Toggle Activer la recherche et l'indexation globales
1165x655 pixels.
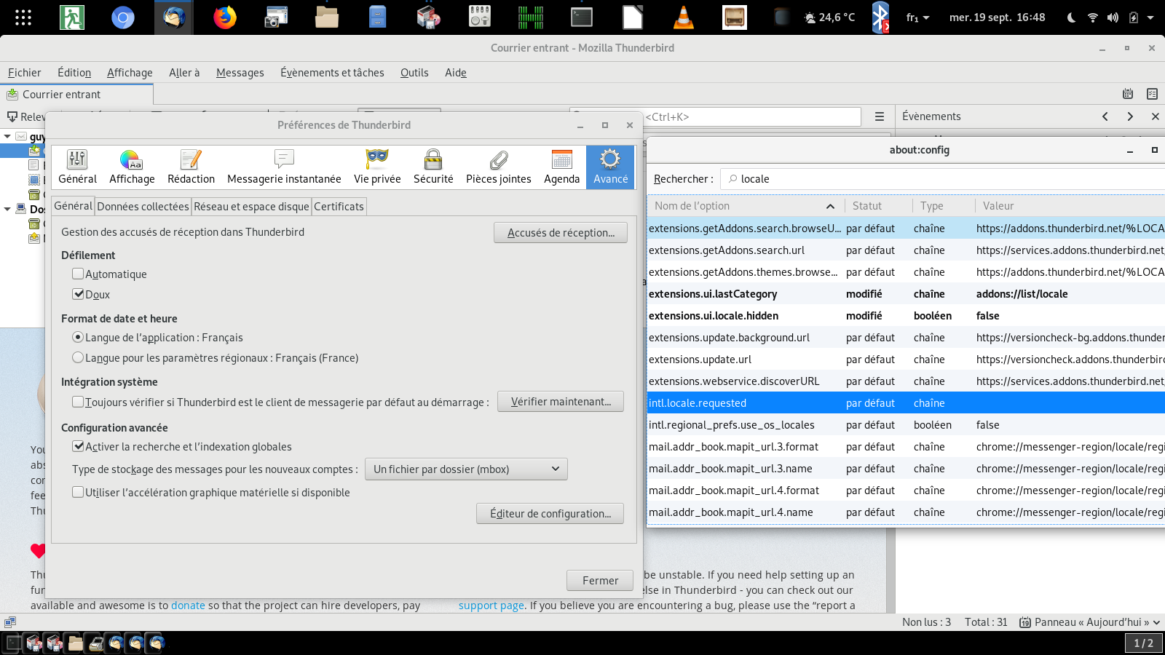pyautogui.click(x=78, y=446)
